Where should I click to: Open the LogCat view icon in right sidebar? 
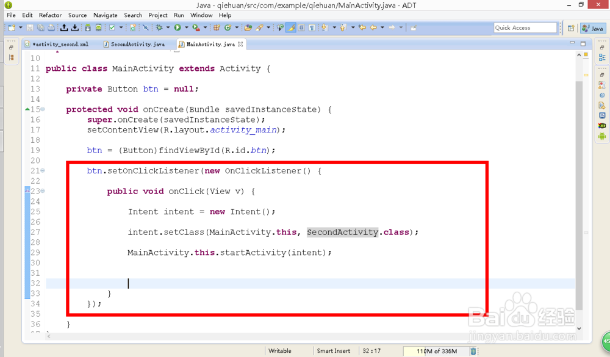coord(602,126)
